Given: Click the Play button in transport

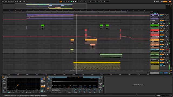Looking at the screenshot, I should 71,2.
